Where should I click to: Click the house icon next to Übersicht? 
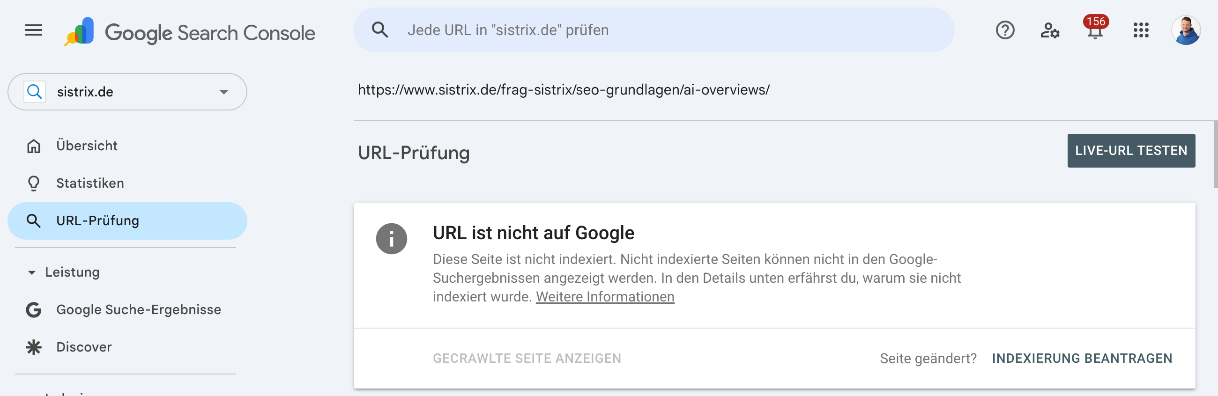tap(34, 146)
